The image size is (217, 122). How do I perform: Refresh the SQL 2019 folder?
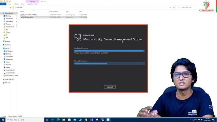tap(174, 7)
